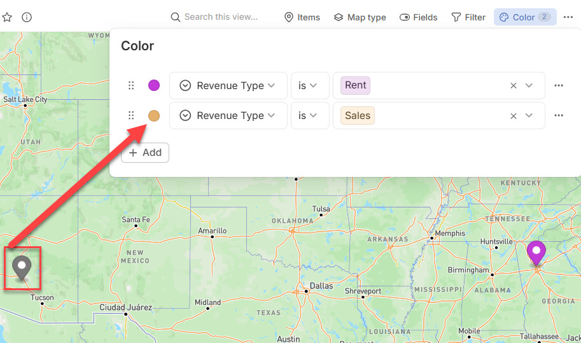Click Midland label on the map
This screenshot has width=581, height=343.
pyautogui.click(x=207, y=302)
